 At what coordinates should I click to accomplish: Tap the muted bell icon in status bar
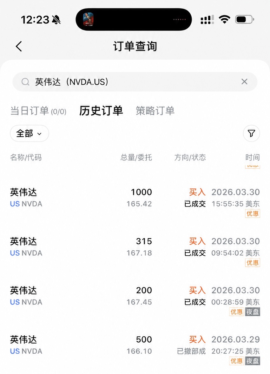56,20
